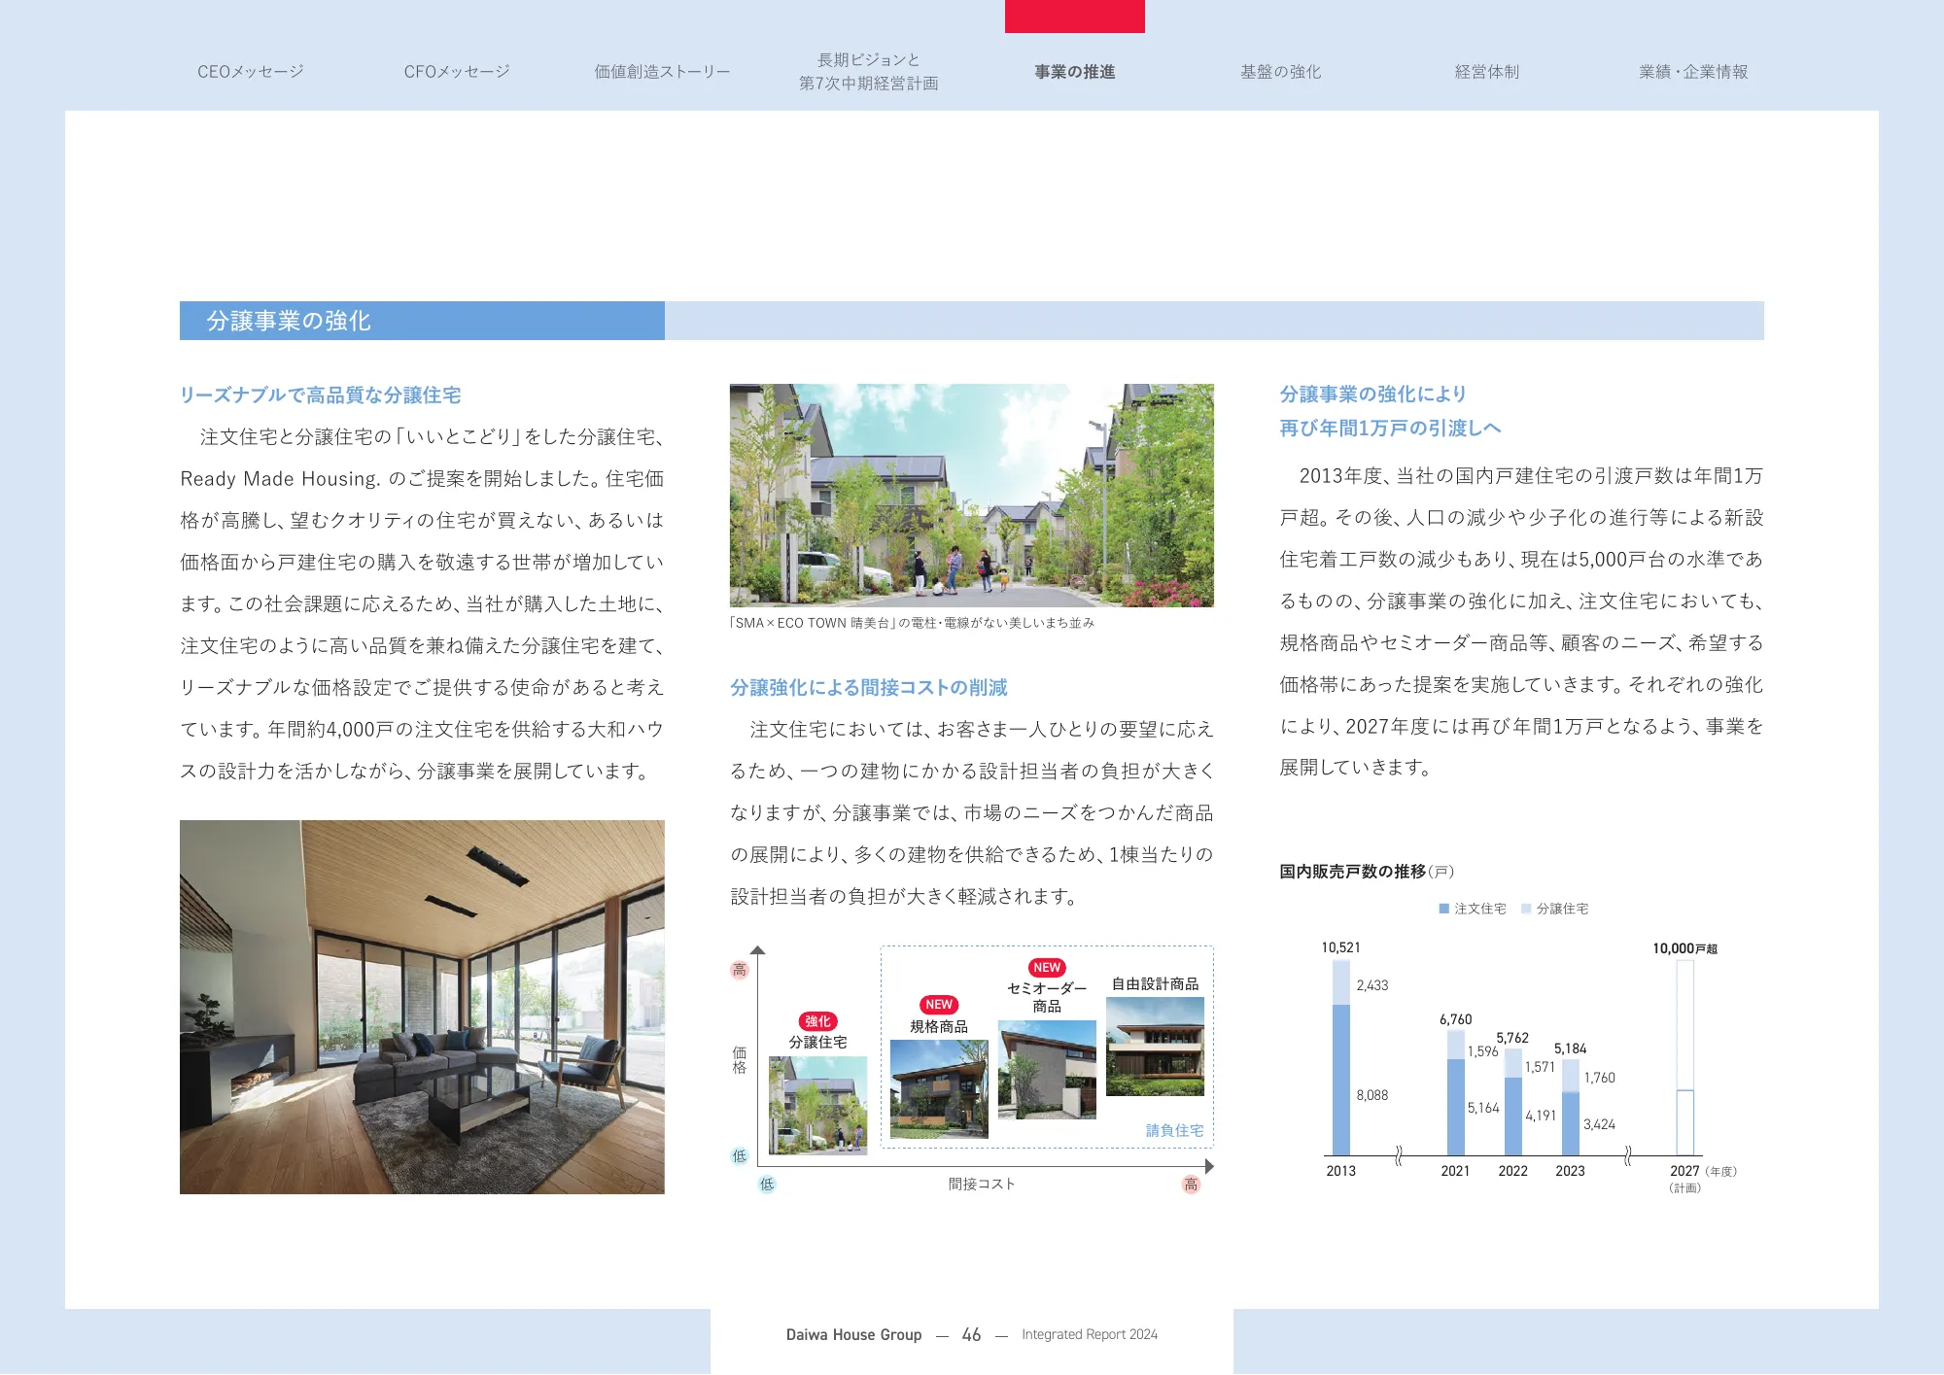Click the blue 低 marker on price axis

(x=740, y=1156)
